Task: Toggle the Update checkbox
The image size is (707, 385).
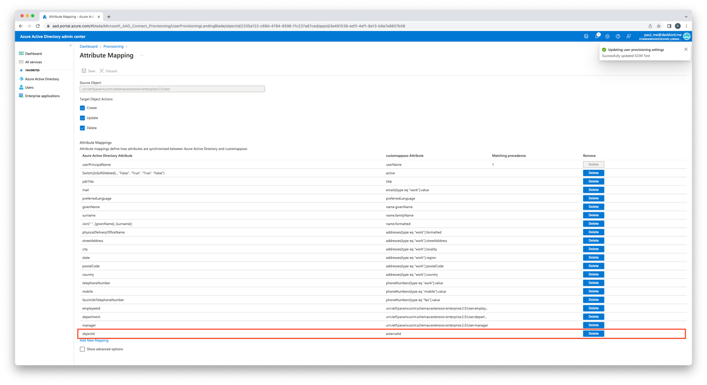Action: (x=82, y=118)
